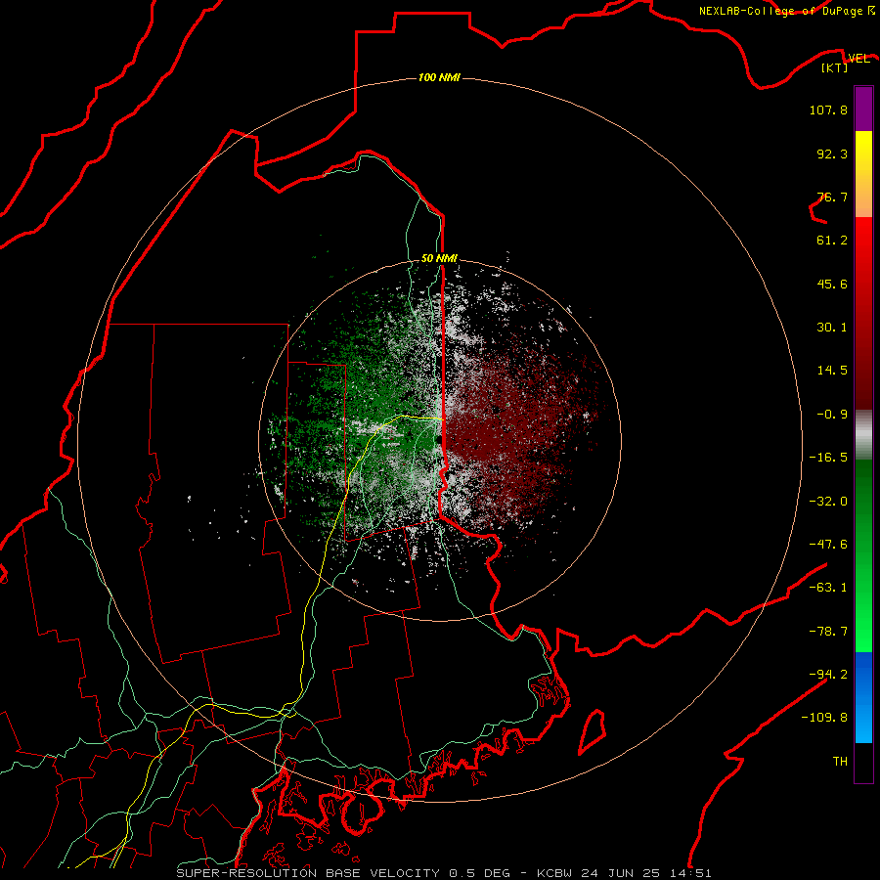Click the 100 NMI range ring label

coord(439,77)
